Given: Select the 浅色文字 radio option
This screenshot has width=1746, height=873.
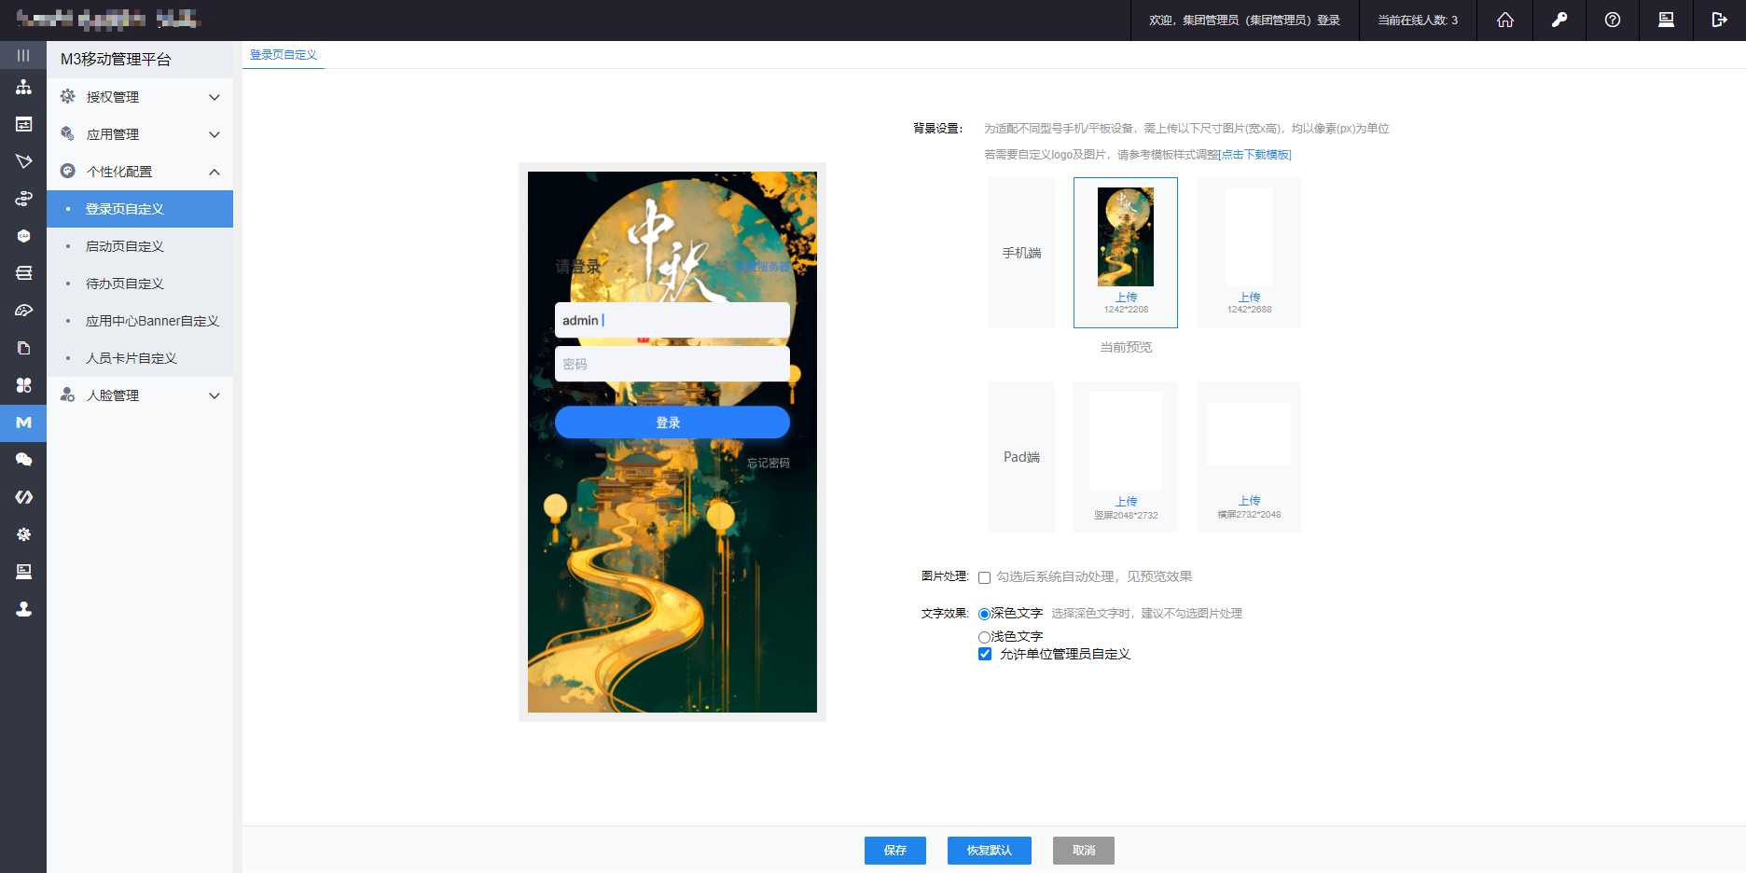Looking at the screenshot, I should 984,637.
